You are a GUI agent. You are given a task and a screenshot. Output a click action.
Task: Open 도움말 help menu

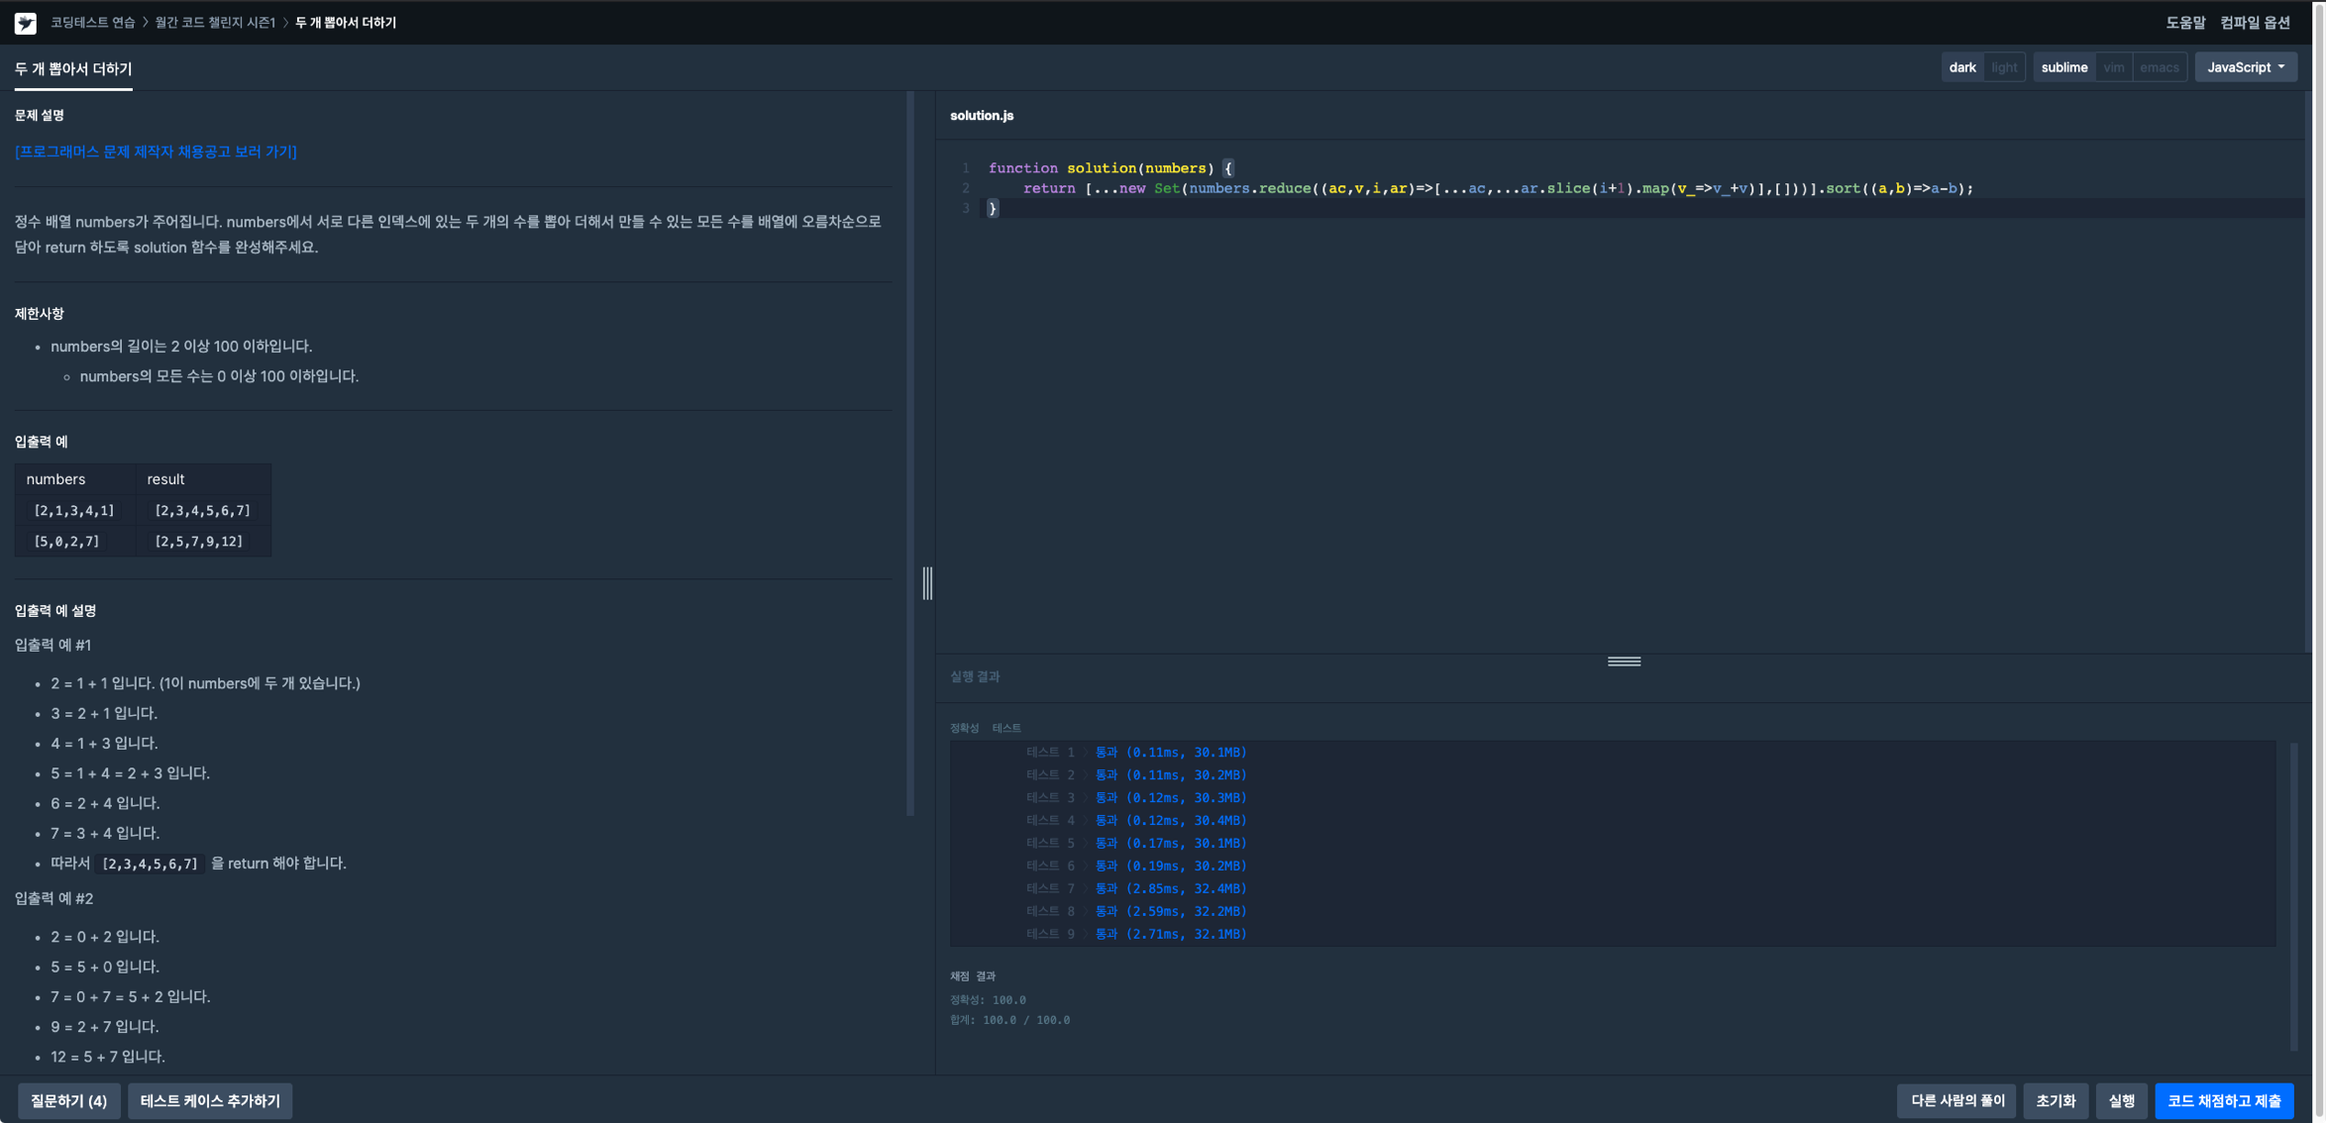[x=2184, y=23]
